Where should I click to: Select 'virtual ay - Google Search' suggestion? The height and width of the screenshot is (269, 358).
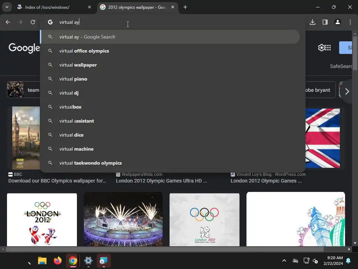click(170, 37)
